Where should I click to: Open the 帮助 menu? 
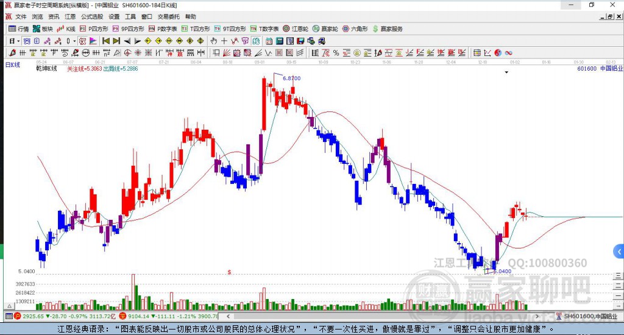coord(191,16)
